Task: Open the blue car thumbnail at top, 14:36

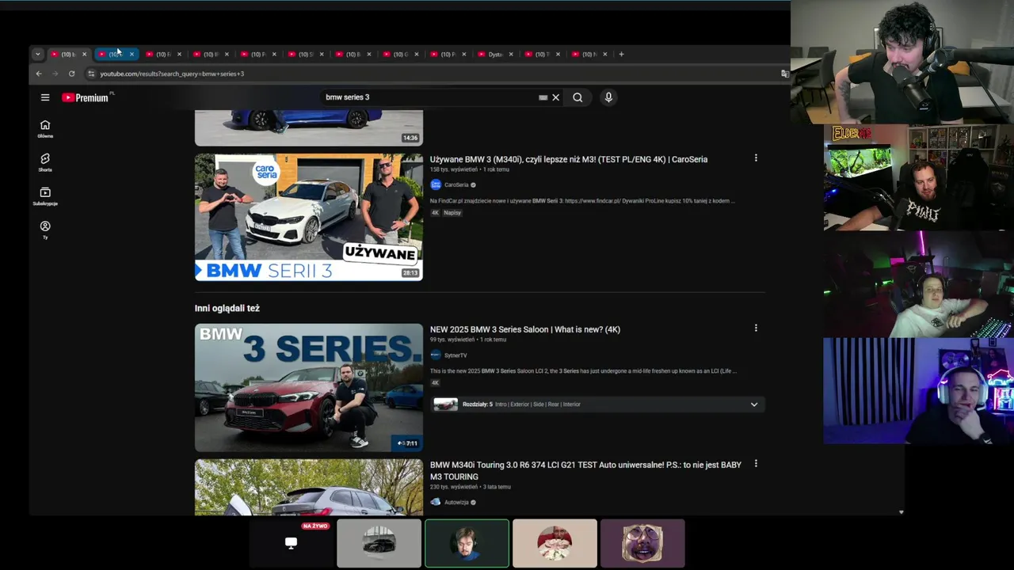Action: 309,128
